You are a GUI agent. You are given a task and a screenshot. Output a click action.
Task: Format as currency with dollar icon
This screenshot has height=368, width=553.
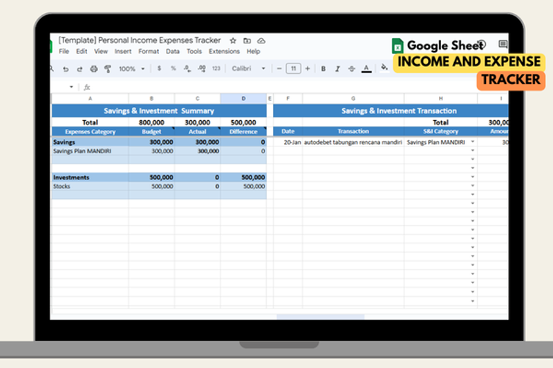coord(159,68)
